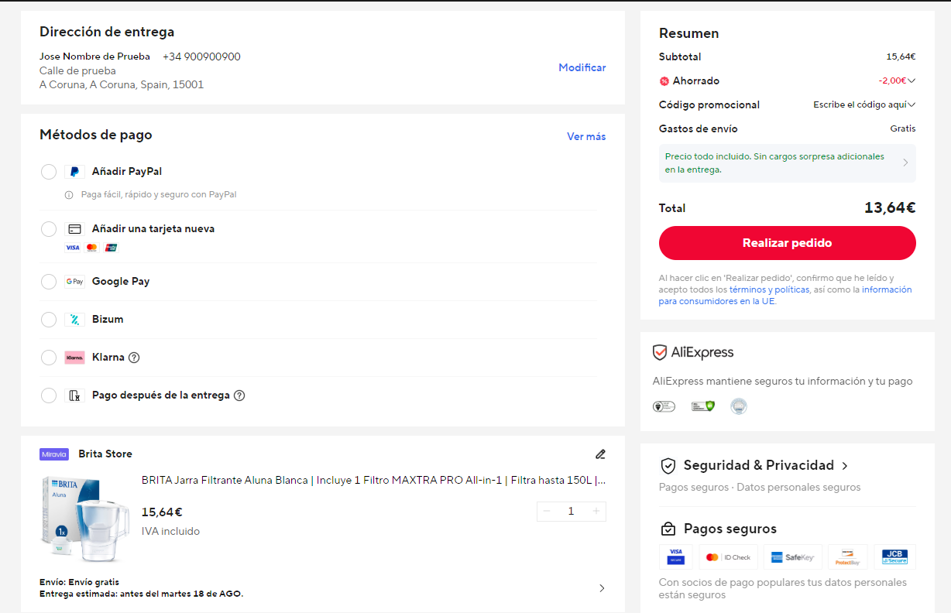951x613 pixels.
Task: Click the PayPal logo icon
Action: tap(74, 172)
